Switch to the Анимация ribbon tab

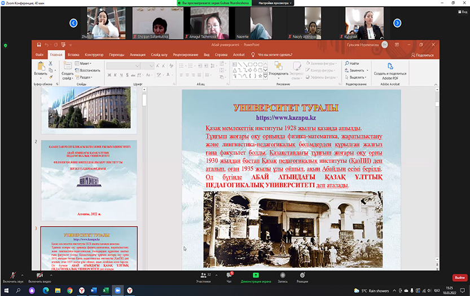coord(137,55)
